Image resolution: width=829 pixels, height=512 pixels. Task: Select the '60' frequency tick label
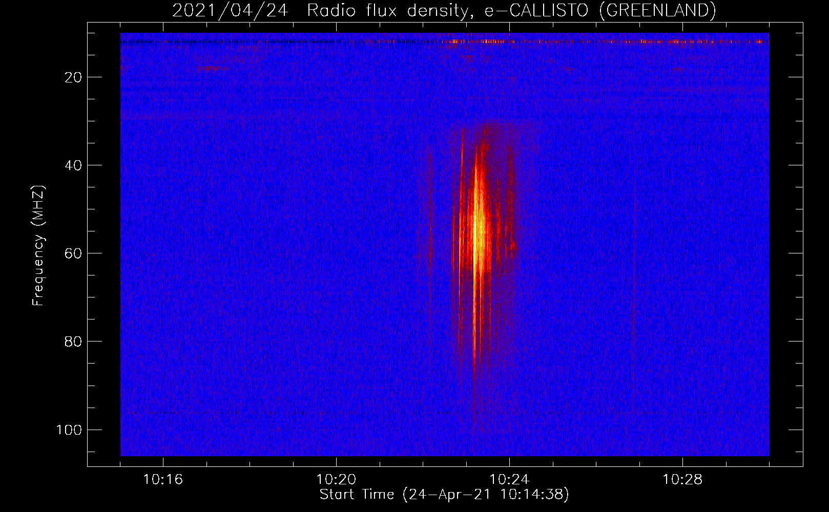pyautogui.click(x=73, y=253)
